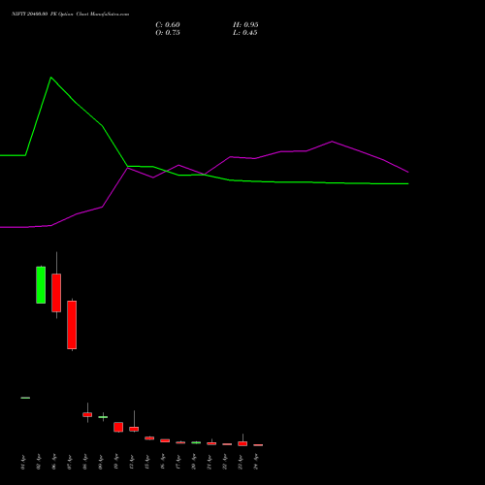Viewport: 485px width, 485px height.
Task: Select the large green candlestick above 02 Apr
Action: coord(41,284)
